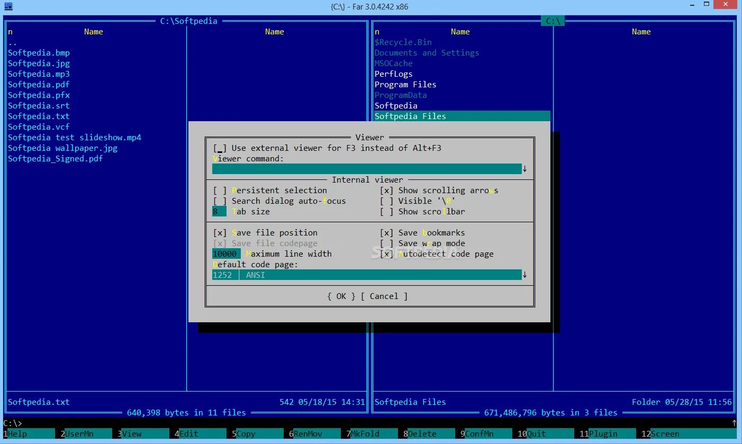This screenshot has height=444, width=742.
Task: Select Softpedia test slideshow.mp4
Action: (75, 138)
